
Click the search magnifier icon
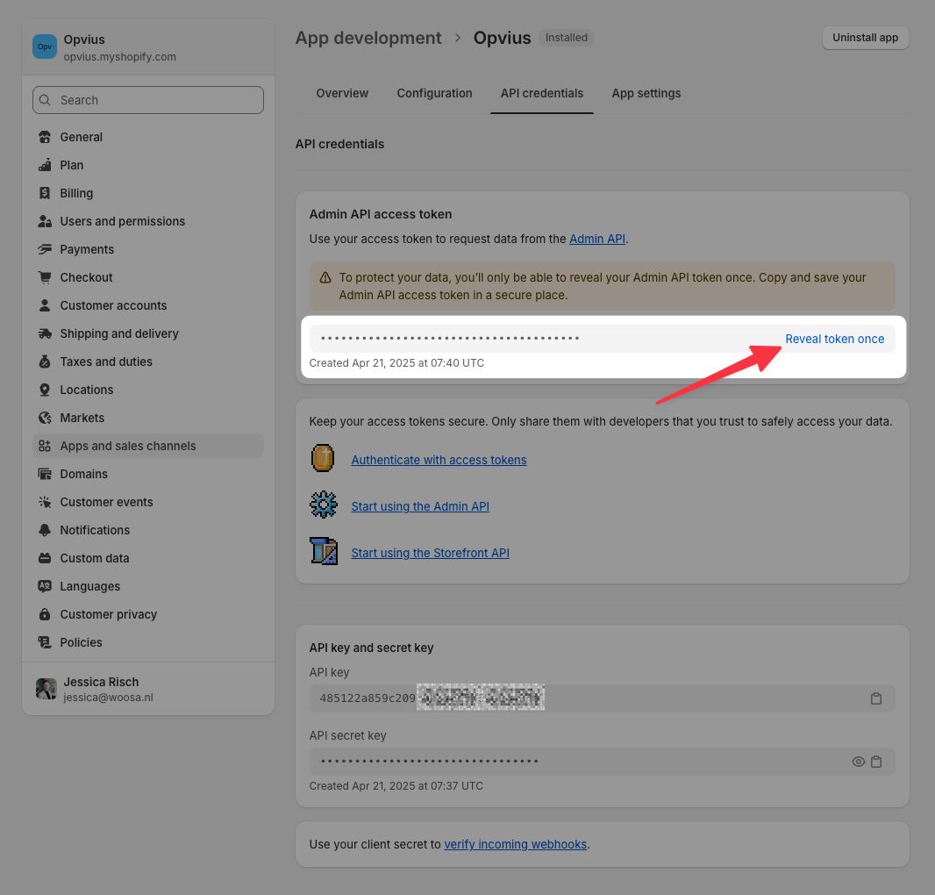coord(45,100)
